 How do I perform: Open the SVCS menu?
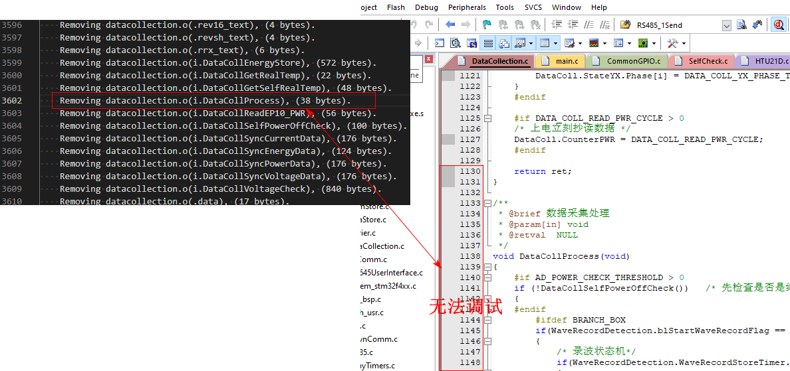coord(533,7)
